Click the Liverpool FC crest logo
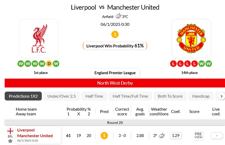 (39, 38)
